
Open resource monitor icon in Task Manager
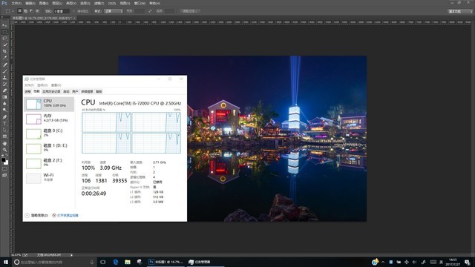click(54, 216)
